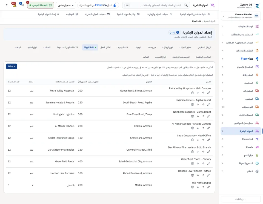The image size is (263, 204).
Task: Expand المشتريات sidebar section
Action: point(241,91)
